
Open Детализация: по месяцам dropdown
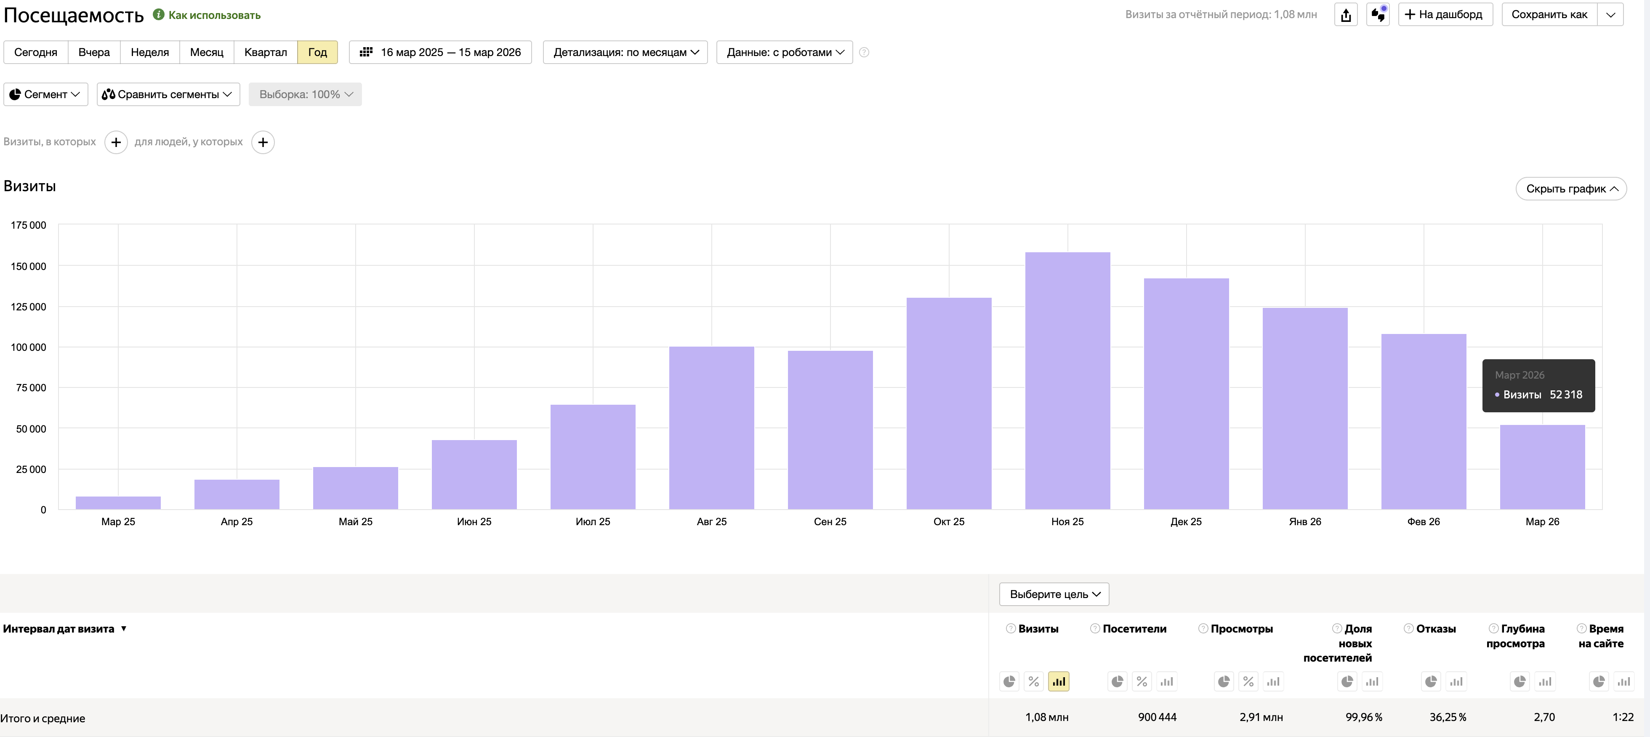(x=625, y=53)
